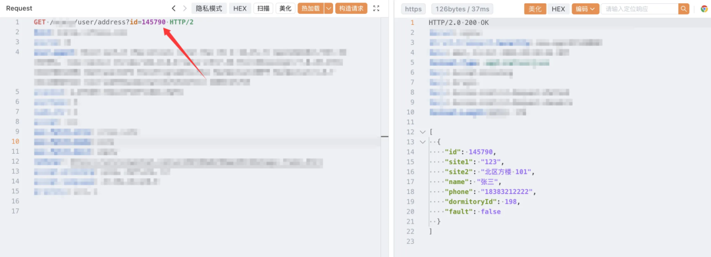Go to the previous request with the left arrow
Screen dimensions: 711x257
coord(174,9)
